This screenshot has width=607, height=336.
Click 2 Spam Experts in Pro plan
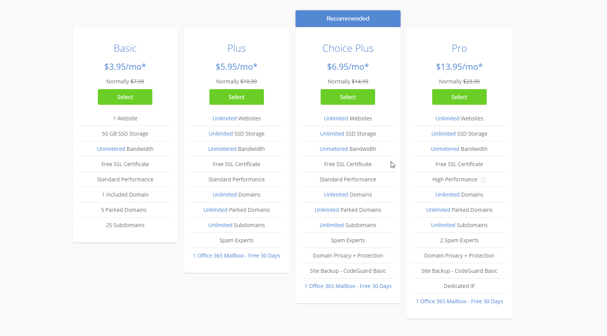[x=459, y=240]
